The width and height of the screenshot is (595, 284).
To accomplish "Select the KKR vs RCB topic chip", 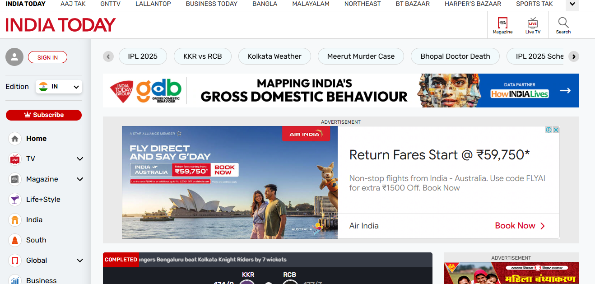I will tap(203, 56).
